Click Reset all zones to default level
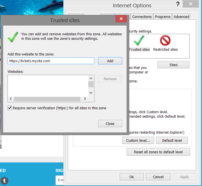 [x=158, y=152]
